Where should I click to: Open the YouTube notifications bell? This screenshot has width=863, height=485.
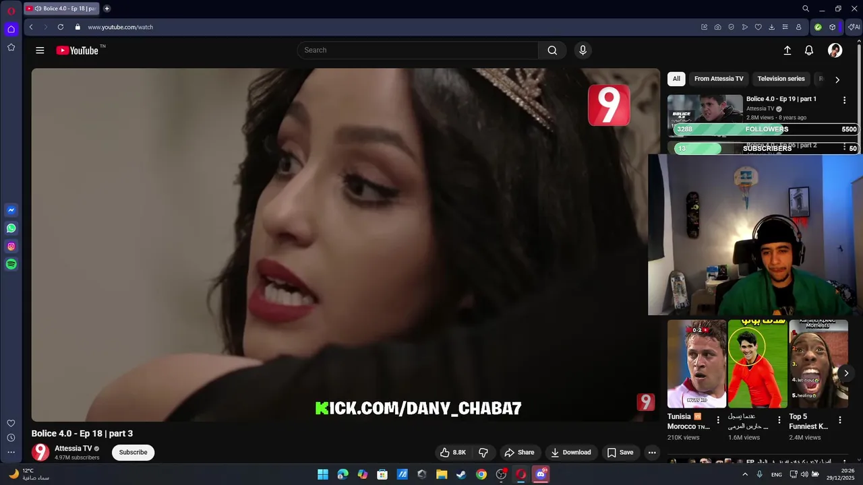(809, 50)
